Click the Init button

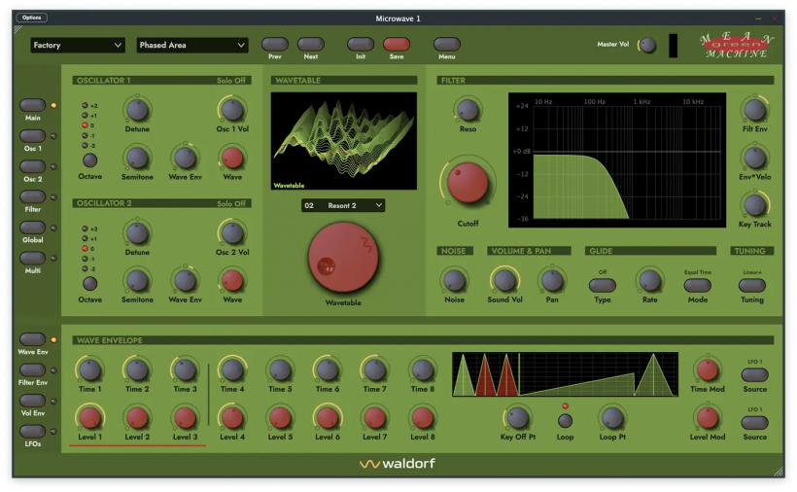(361, 44)
